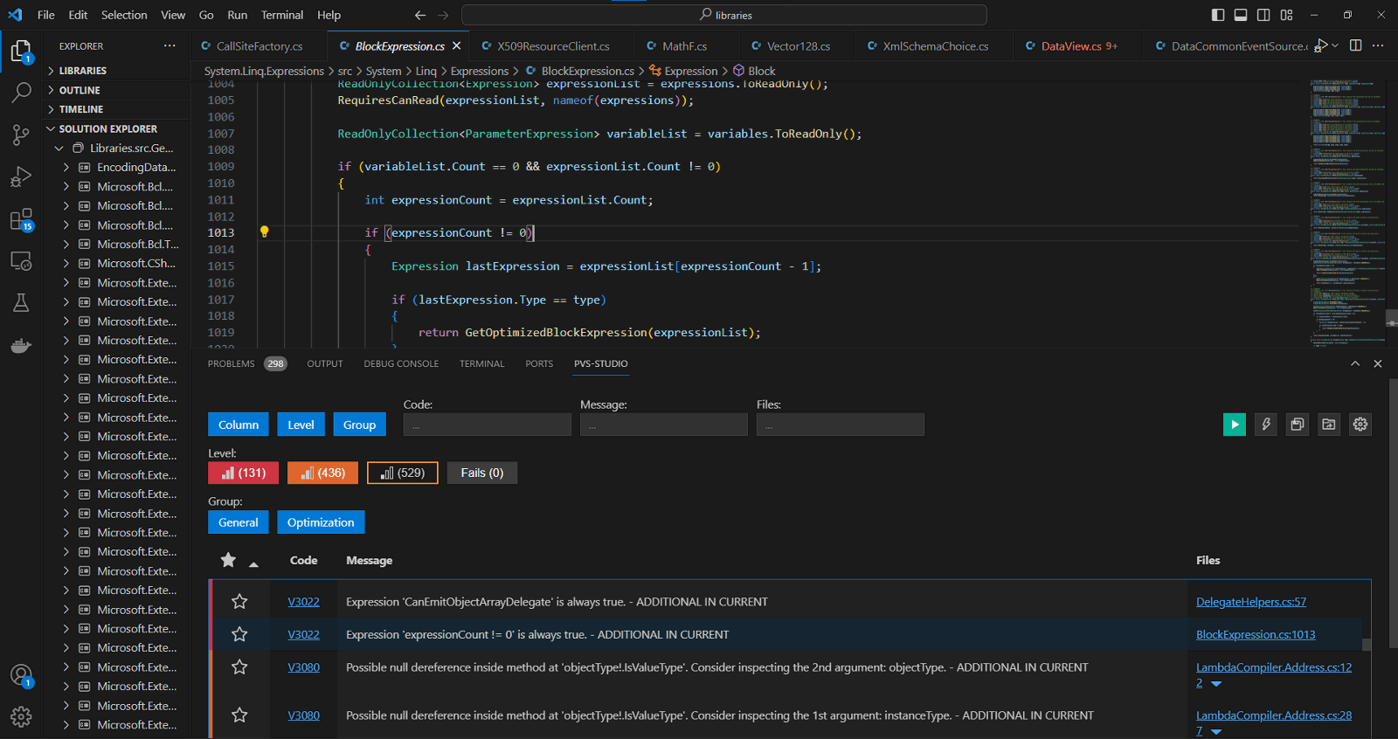Screen dimensions: 1398x739
Task: Open PVS-Studio settings gear in panel
Action: [1360, 425]
